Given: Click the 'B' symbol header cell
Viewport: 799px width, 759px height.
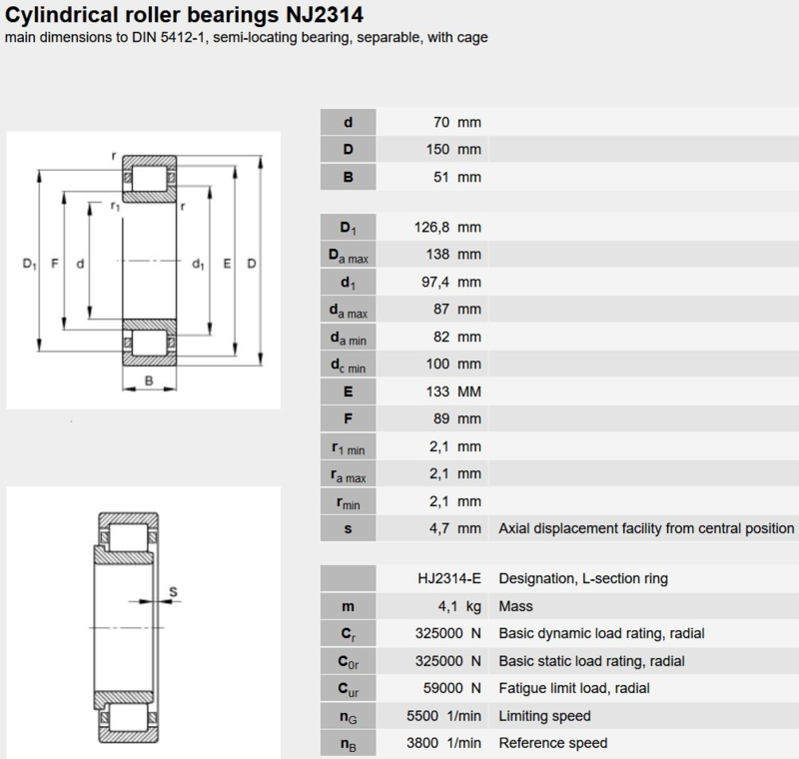Looking at the screenshot, I should [x=348, y=177].
